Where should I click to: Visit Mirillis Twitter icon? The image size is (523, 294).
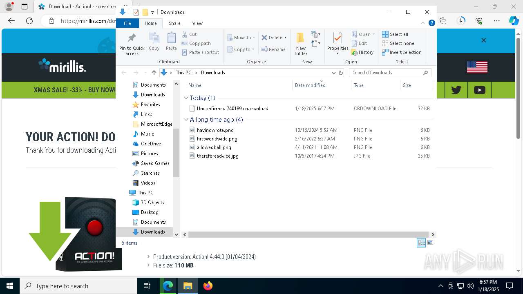456,90
